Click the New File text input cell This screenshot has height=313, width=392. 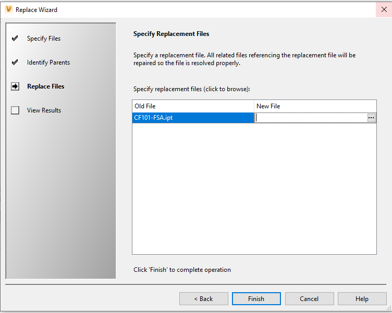311,118
